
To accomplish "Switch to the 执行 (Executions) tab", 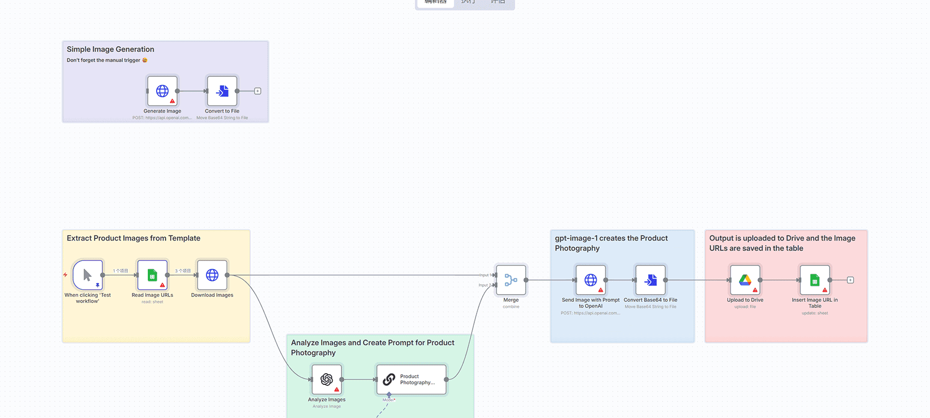I will pos(468,2).
